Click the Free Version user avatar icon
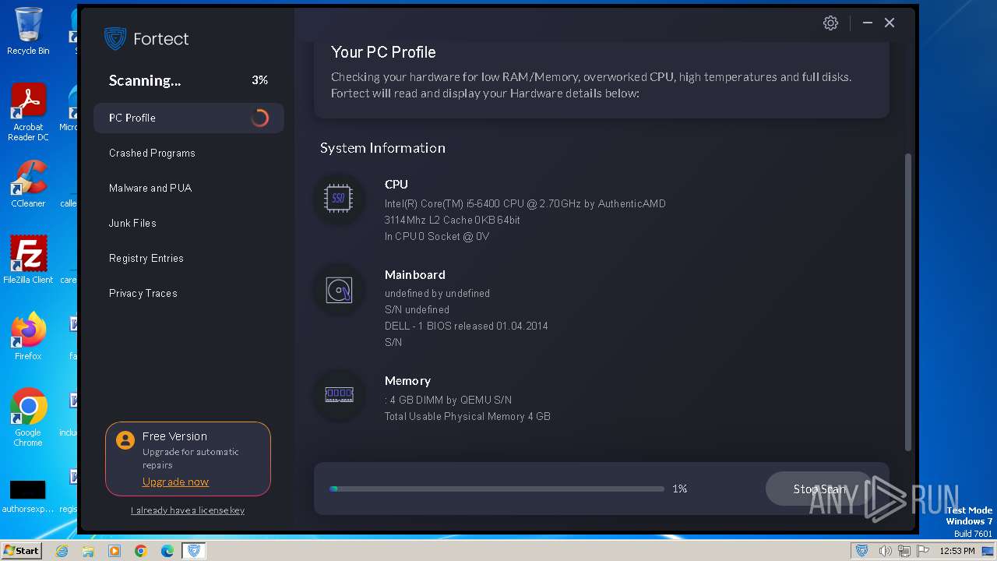The height and width of the screenshot is (561, 997). click(125, 440)
